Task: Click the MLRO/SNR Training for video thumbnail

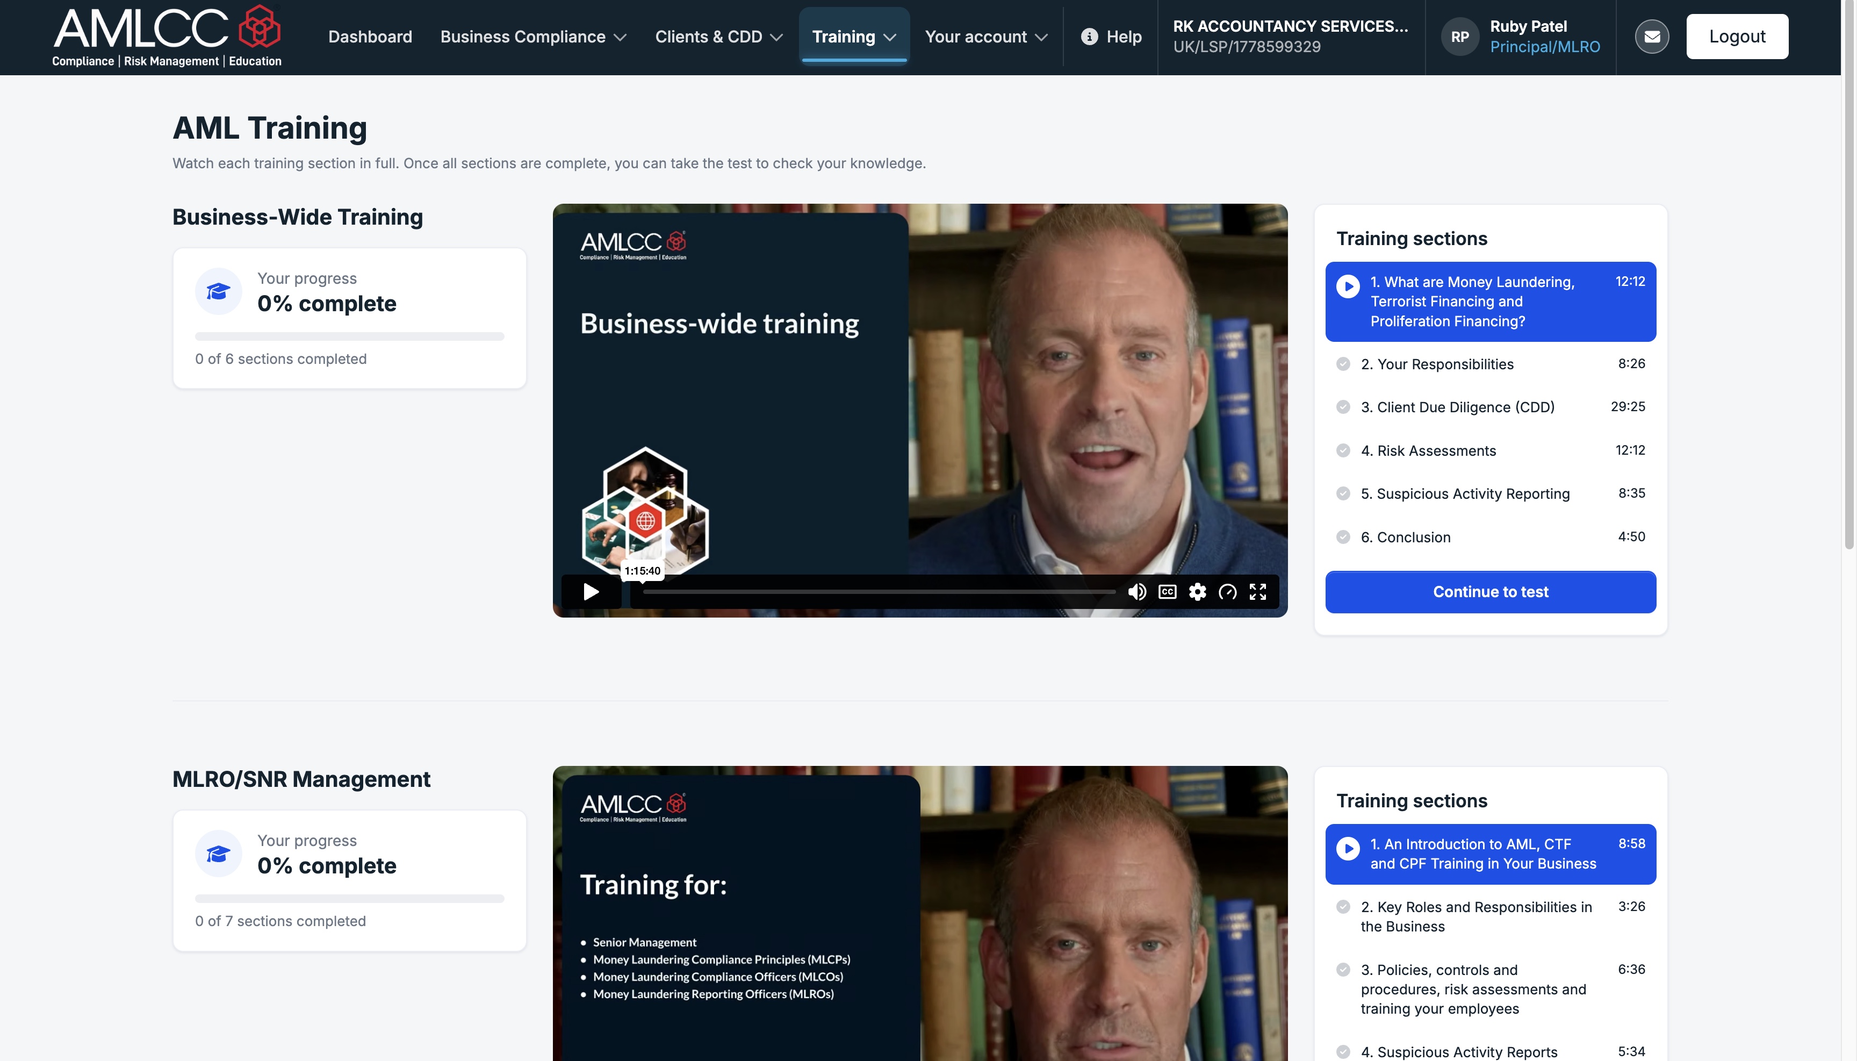Action: (919, 913)
